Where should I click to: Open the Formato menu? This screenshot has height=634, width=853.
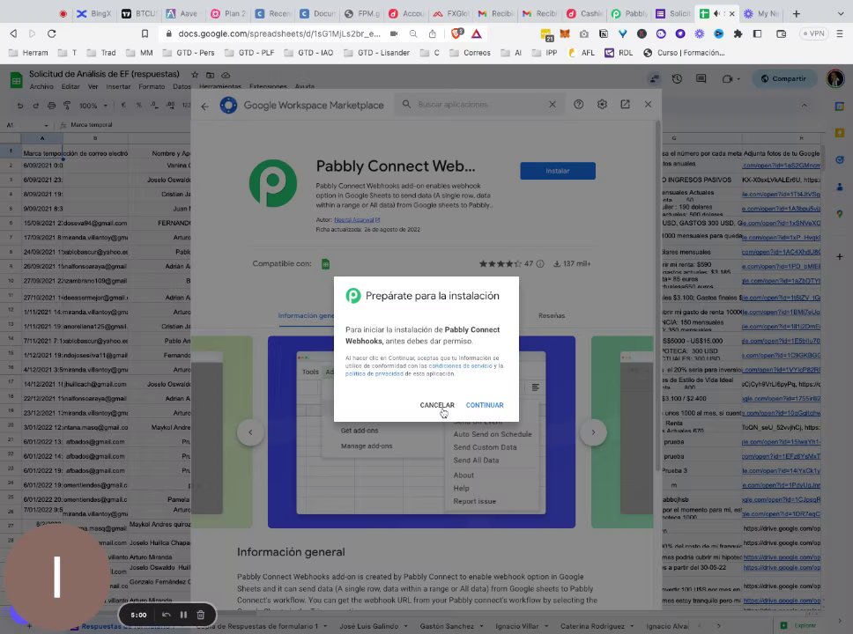click(x=152, y=86)
